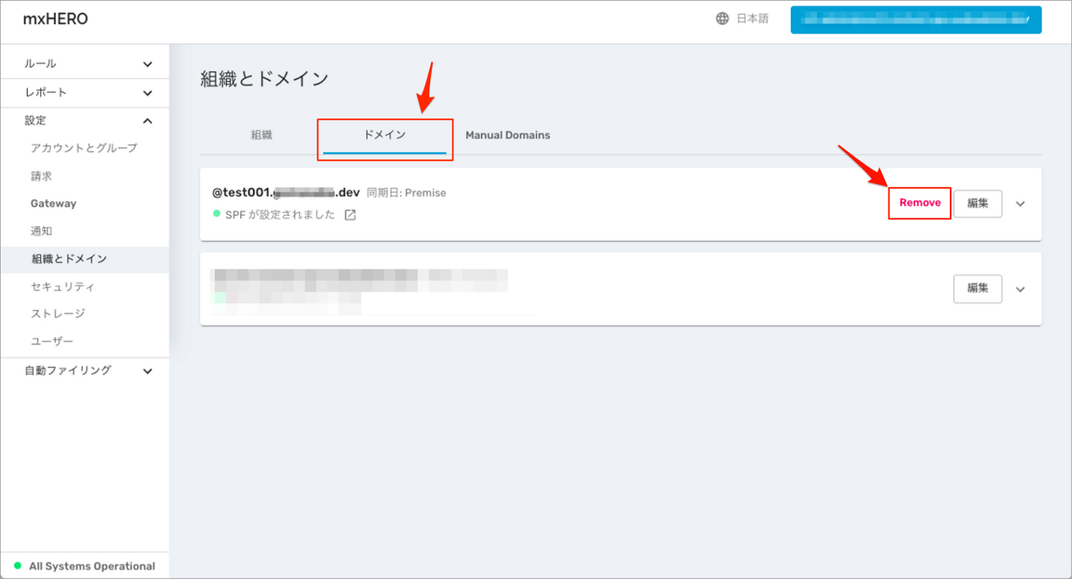Expand the second domain row chevron
The width and height of the screenshot is (1072, 579).
point(1021,289)
